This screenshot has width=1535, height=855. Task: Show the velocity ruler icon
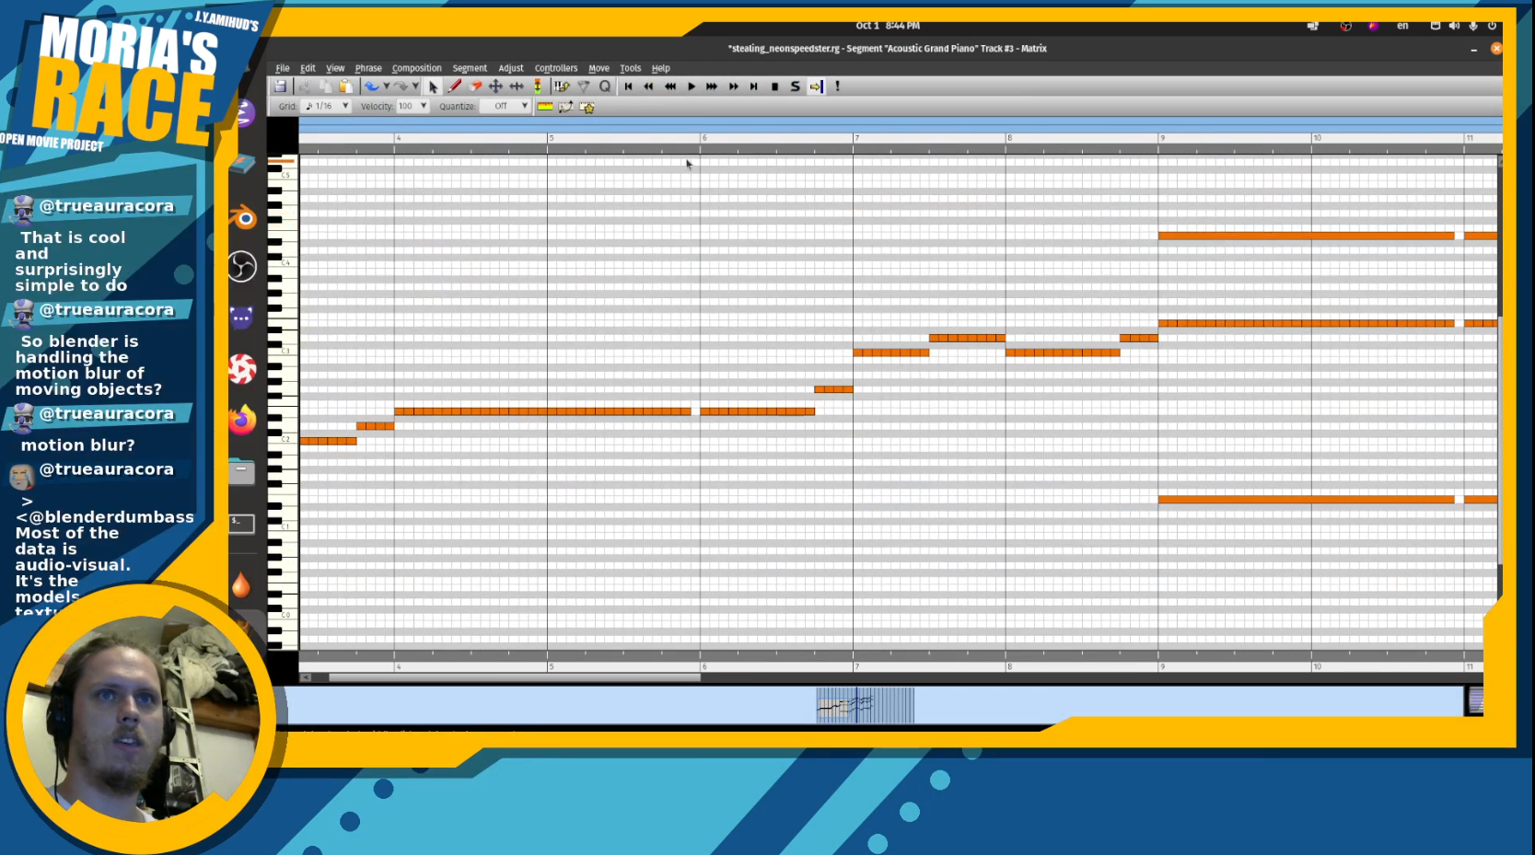[x=545, y=107]
